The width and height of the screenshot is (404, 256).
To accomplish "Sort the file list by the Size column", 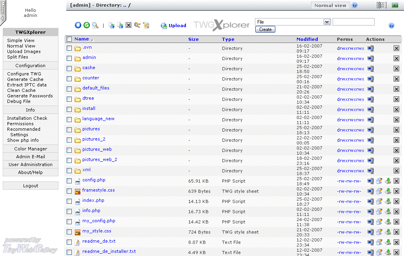I will (x=193, y=39).
